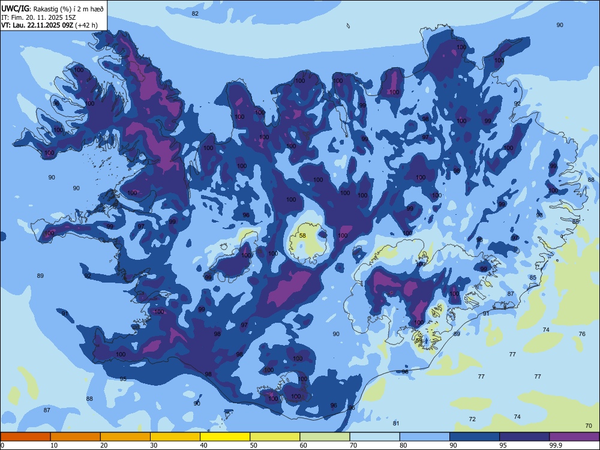Click the yellow-highlighted map value "58"

tap(302, 236)
